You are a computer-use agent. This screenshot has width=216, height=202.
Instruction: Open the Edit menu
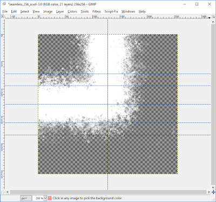[13, 11]
